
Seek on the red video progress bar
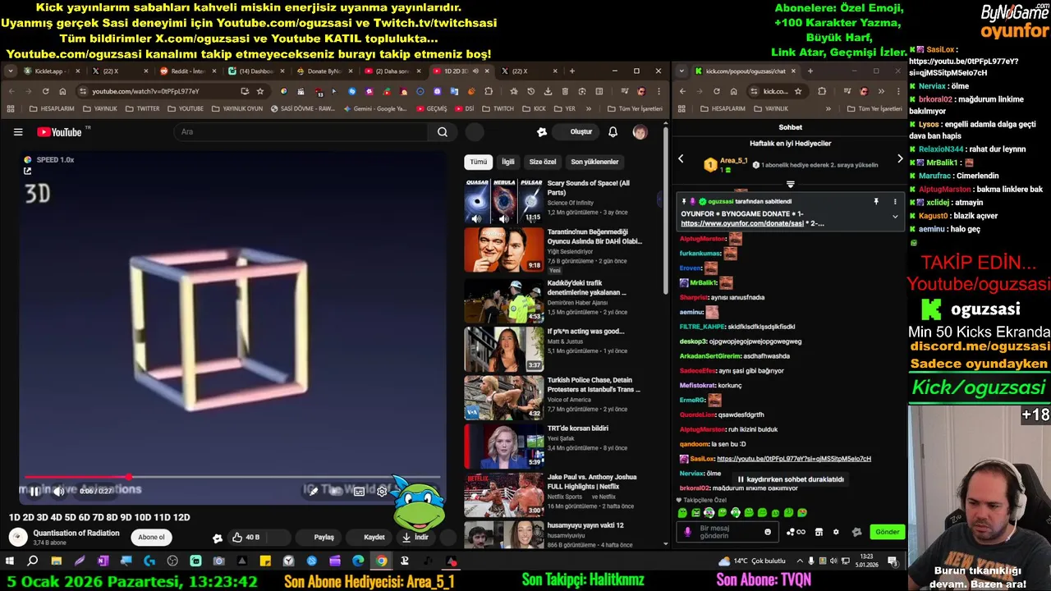232,477
